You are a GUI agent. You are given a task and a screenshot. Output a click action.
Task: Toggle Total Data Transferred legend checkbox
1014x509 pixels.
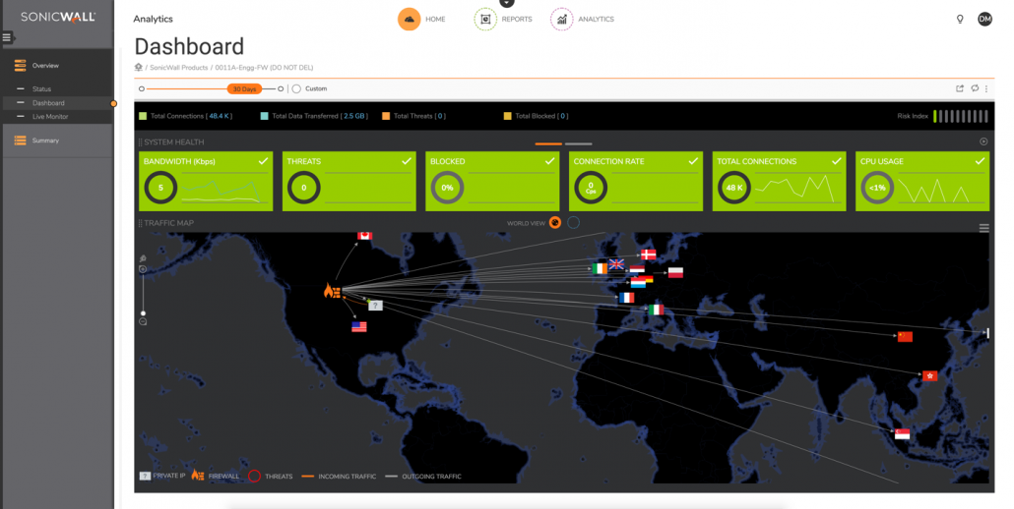click(x=265, y=116)
